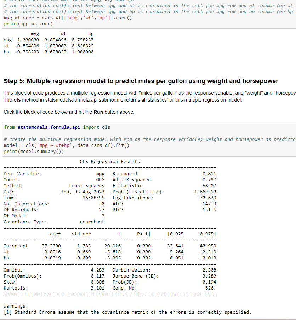Viewport: 296px width, 320px height.
Task: Select the Prob (F-statistic) value 1.66e-10
Action: [x=205, y=192]
